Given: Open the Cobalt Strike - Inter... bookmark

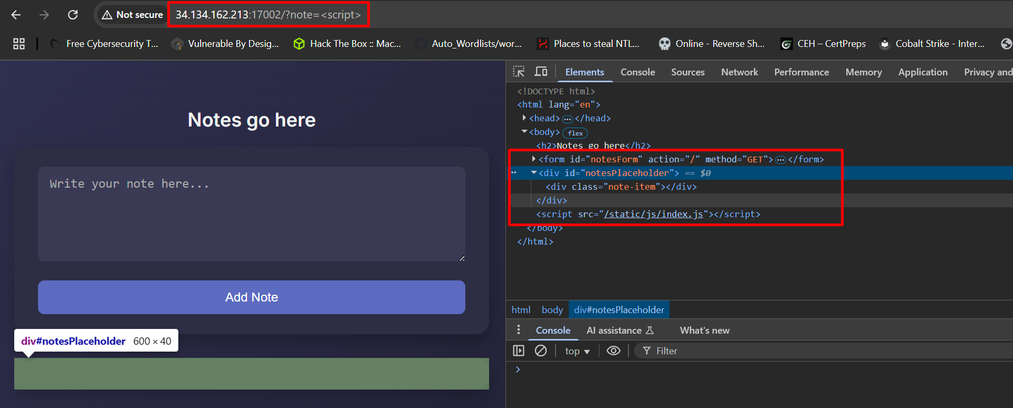Looking at the screenshot, I should tap(932, 44).
